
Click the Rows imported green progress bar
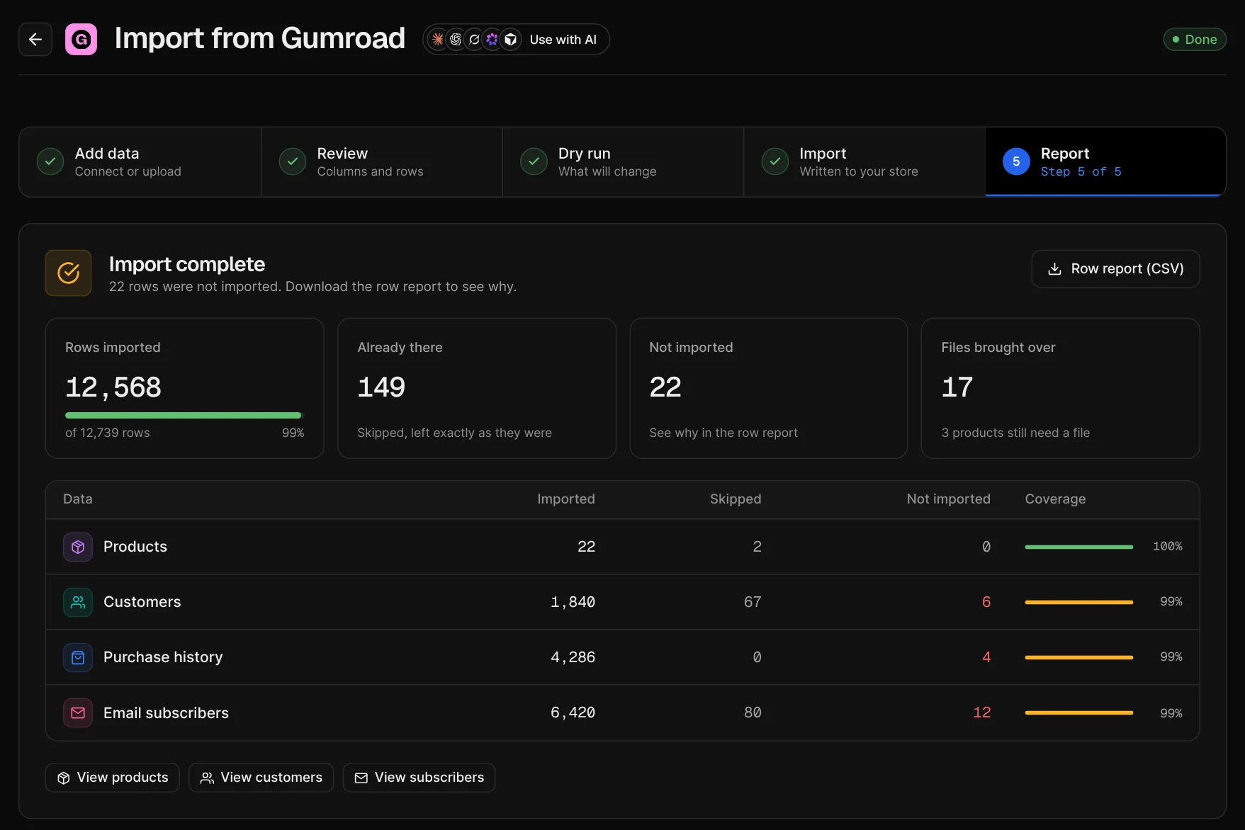(x=184, y=415)
